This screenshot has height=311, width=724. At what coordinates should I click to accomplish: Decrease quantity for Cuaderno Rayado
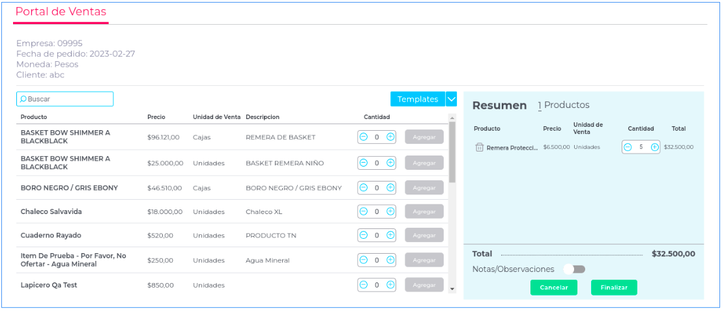pos(364,236)
